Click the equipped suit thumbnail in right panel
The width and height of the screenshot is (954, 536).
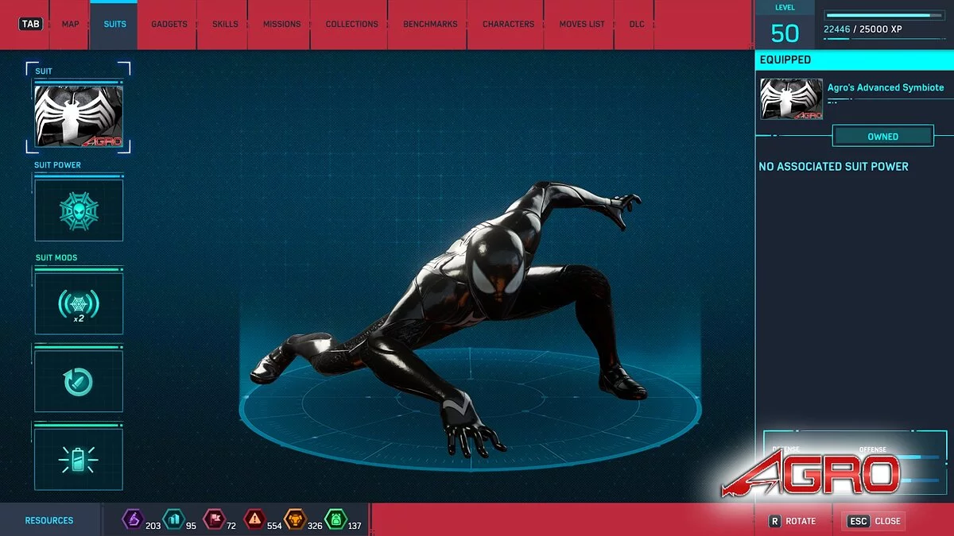pos(791,98)
